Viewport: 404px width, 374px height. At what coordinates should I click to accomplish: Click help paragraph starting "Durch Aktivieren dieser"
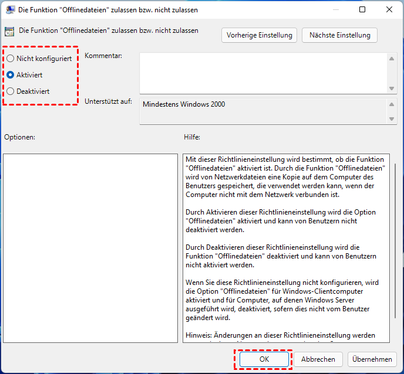pos(281,221)
